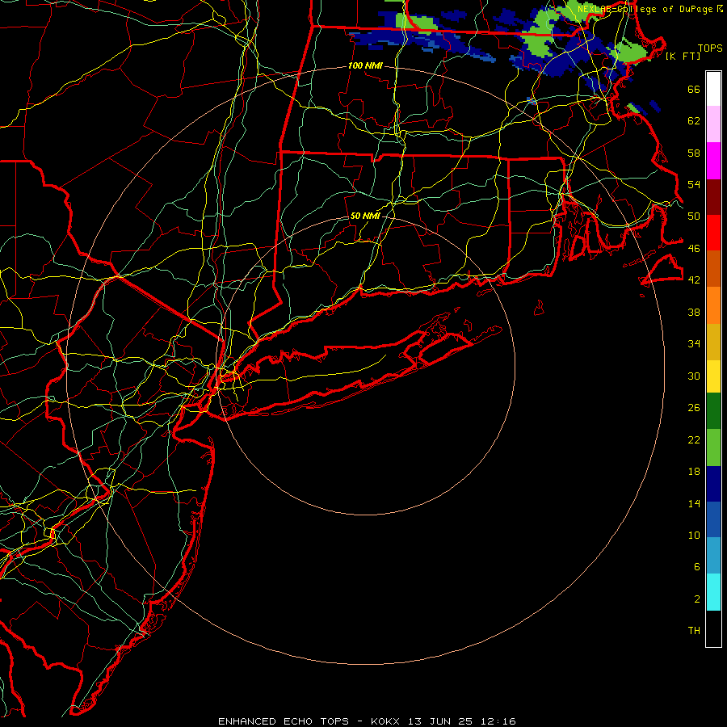Image resolution: width=727 pixels, height=727 pixels.
Task: Click the dark red legend swatch
Action: pyautogui.click(x=713, y=196)
